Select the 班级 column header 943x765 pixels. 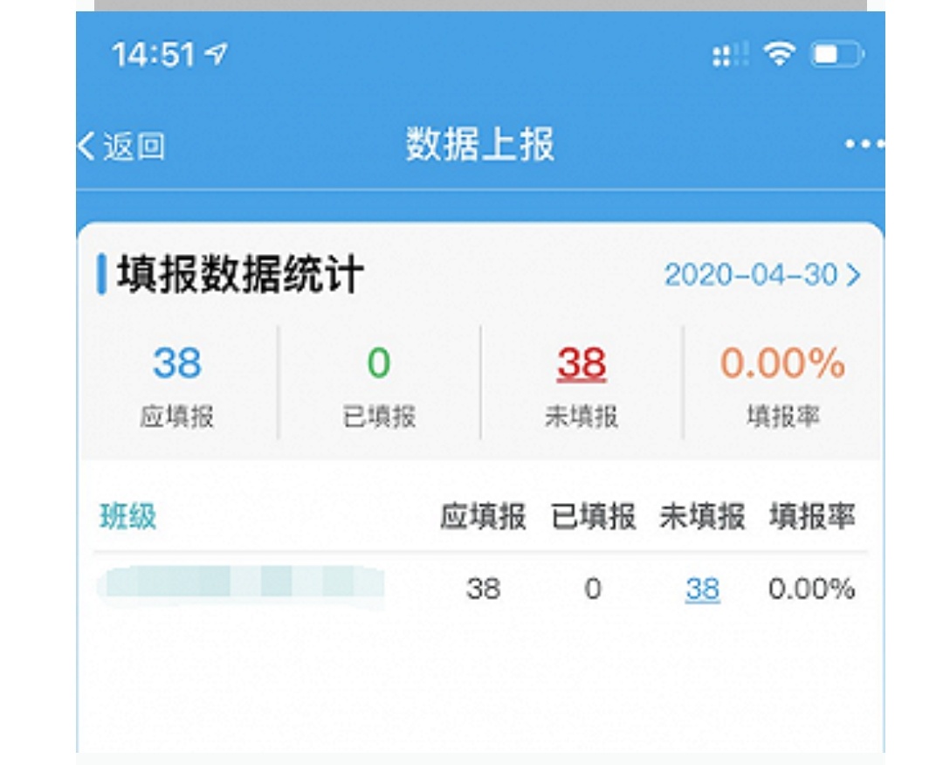[x=128, y=517]
